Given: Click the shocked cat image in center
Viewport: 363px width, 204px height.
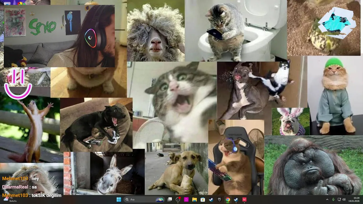Looking at the screenshot, I should tap(172, 102).
